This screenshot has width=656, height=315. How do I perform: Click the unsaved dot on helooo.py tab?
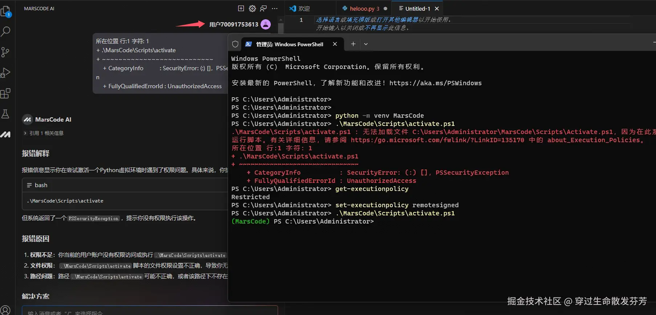click(385, 8)
